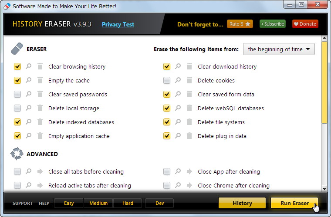331x217 pixels.
Task: Uncheck Delete indexed databases checkbox
Action: (x=17, y=122)
